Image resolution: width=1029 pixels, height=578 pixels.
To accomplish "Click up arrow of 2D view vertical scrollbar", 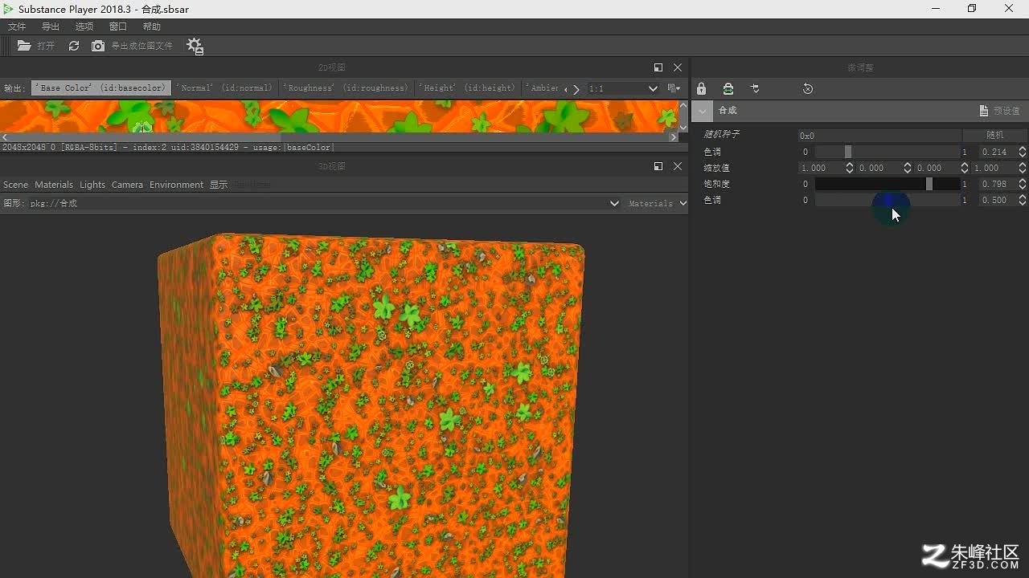I will point(683,105).
